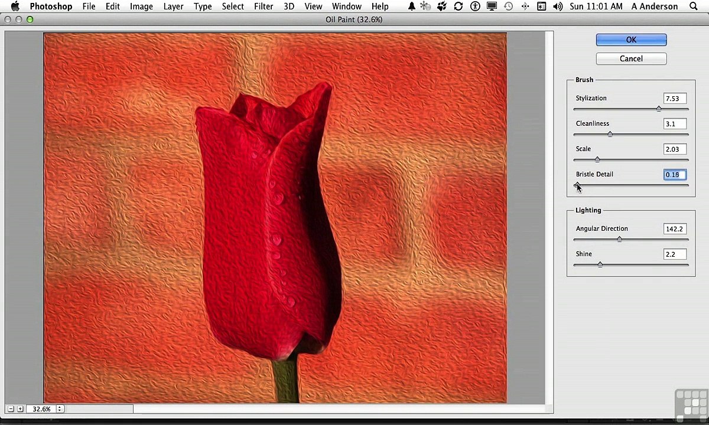Zoom out preview with minus button

[x=11, y=408]
